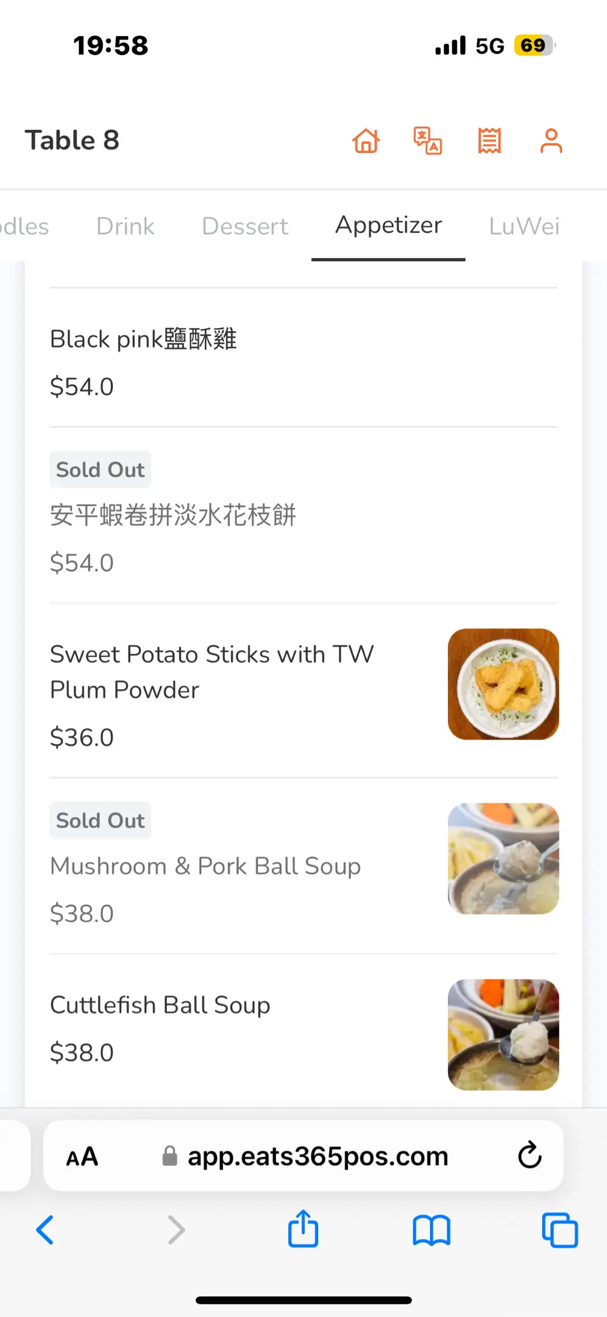Tap the Sweet Potato Sticks photo
The height and width of the screenshot is (1317, 607).
[503, 684]
